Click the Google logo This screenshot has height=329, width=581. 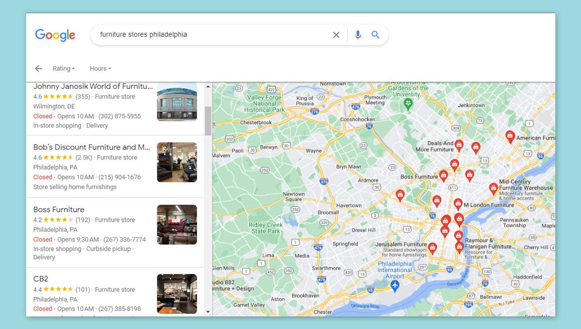tap(55, 35)
